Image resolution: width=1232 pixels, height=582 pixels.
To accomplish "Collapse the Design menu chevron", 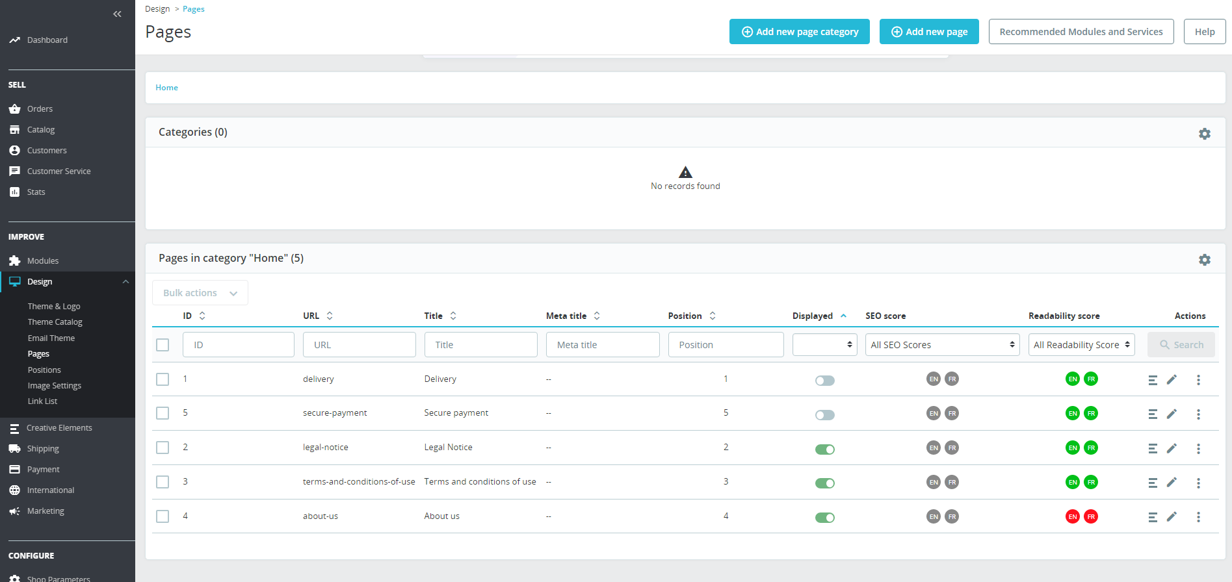I will click(x=125, y=281).
